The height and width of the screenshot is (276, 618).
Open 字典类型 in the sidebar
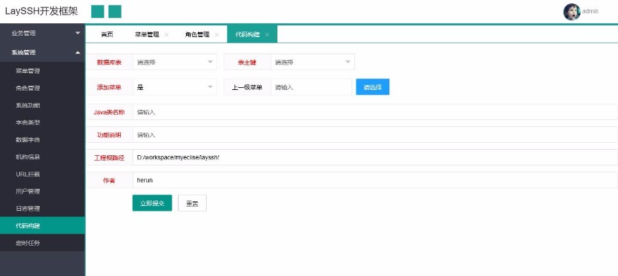click(42, 123)
